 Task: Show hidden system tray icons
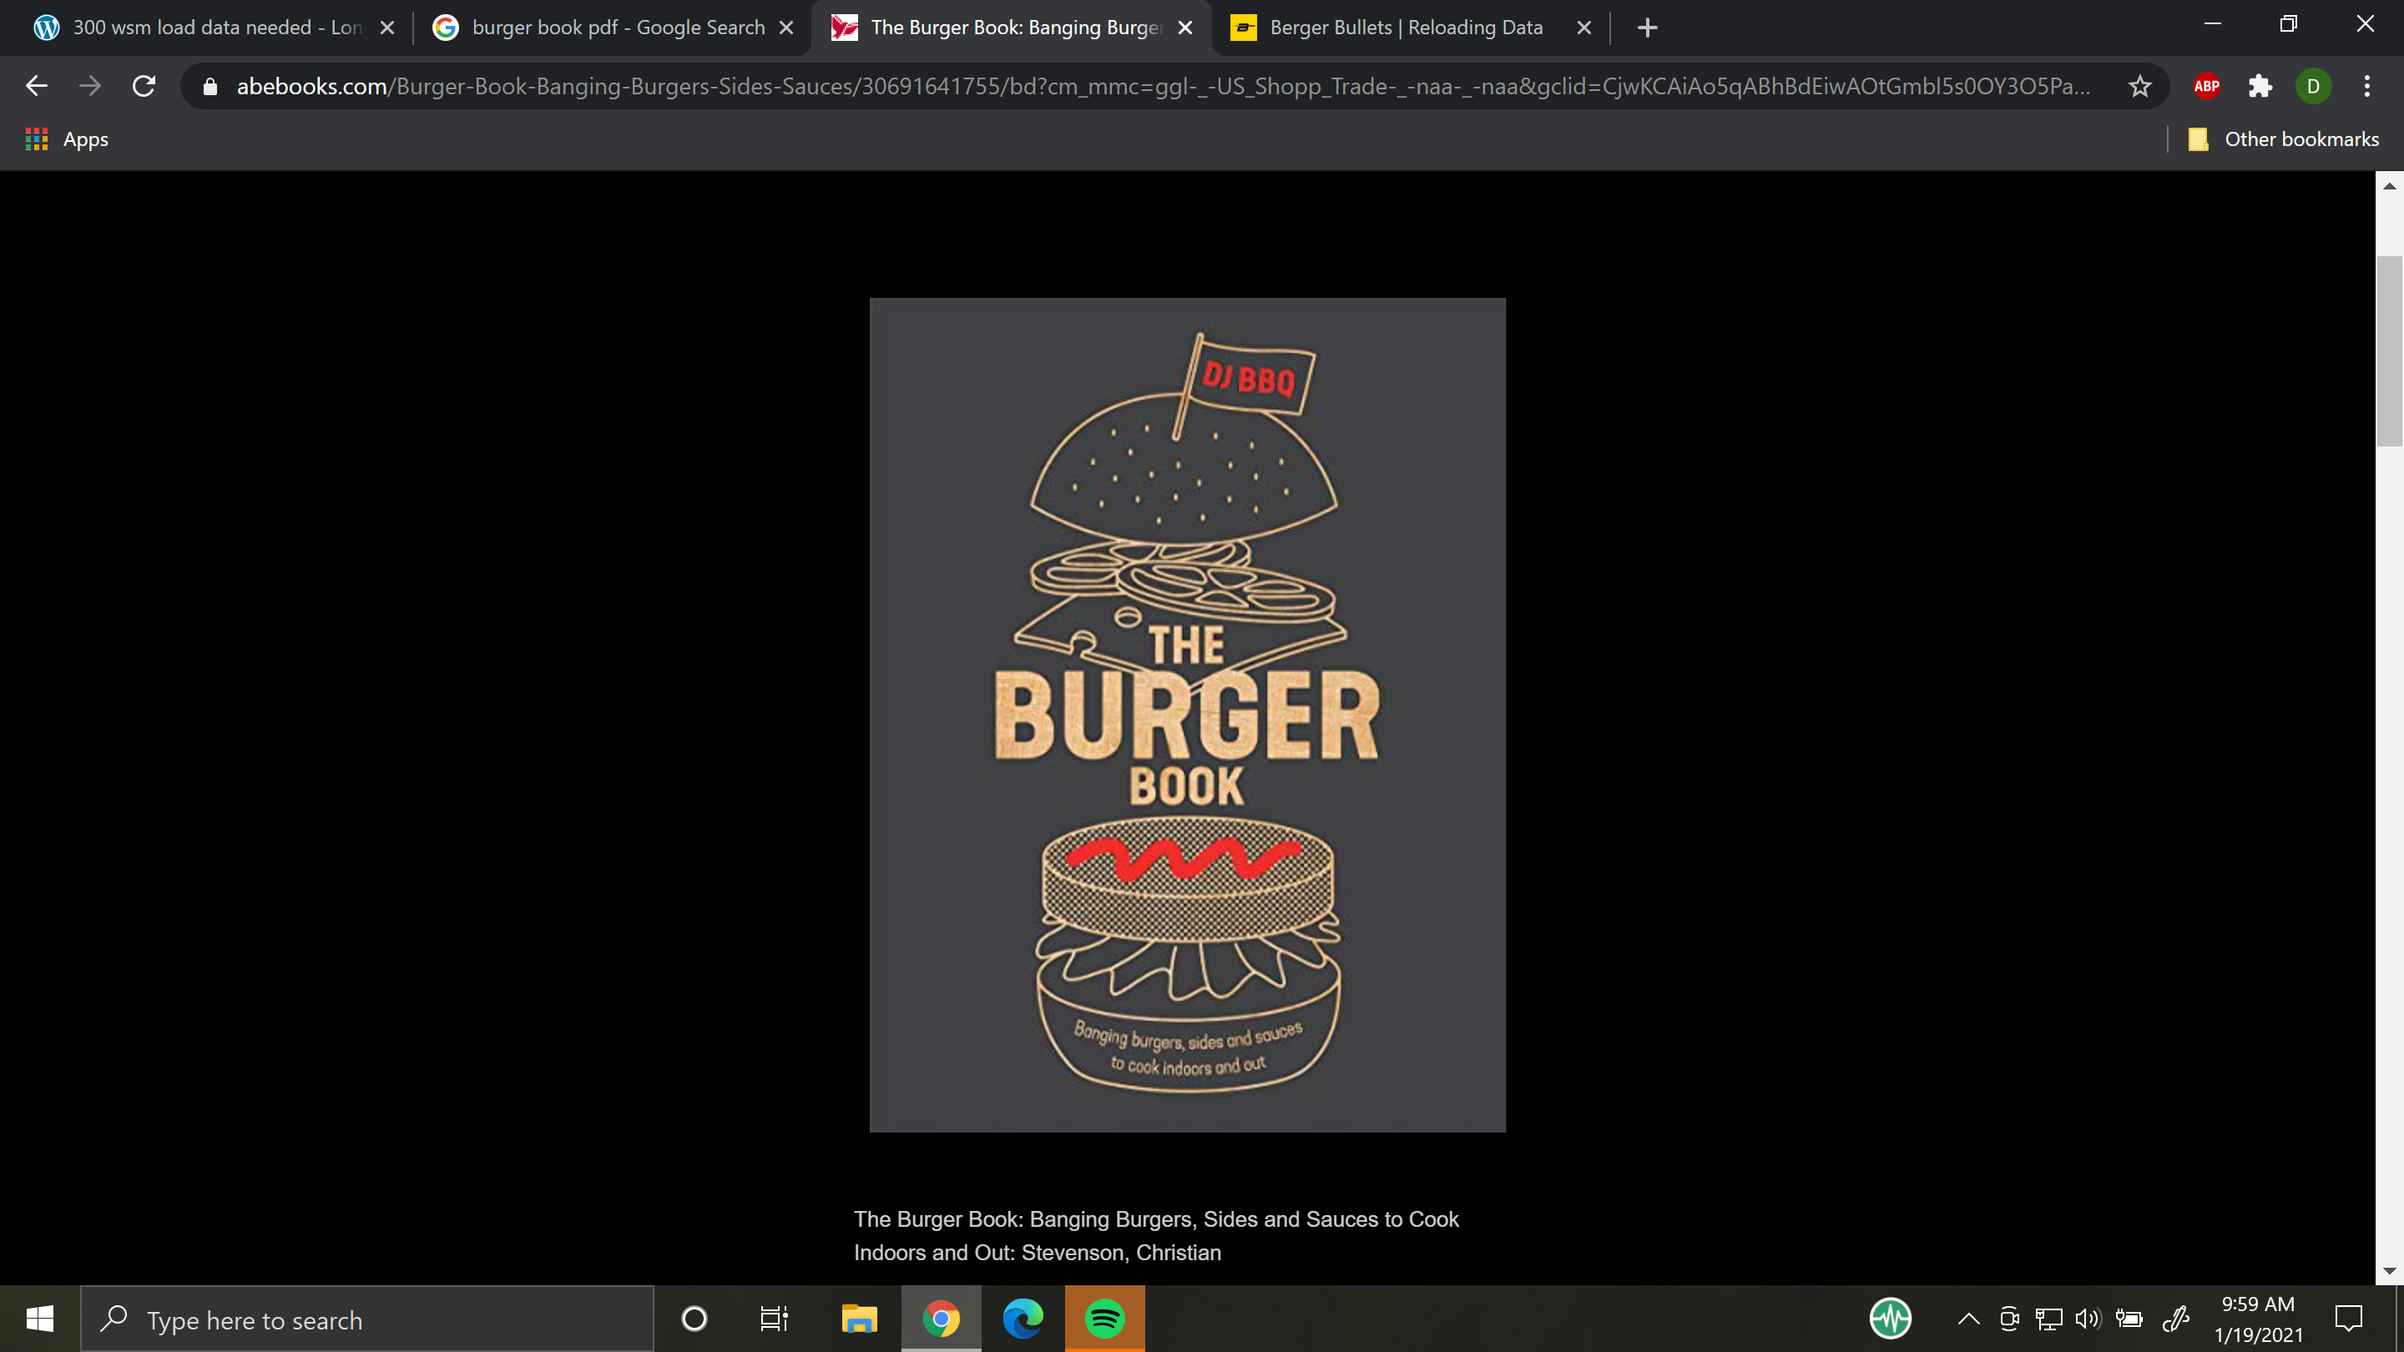click(x=1968, y=1319)
